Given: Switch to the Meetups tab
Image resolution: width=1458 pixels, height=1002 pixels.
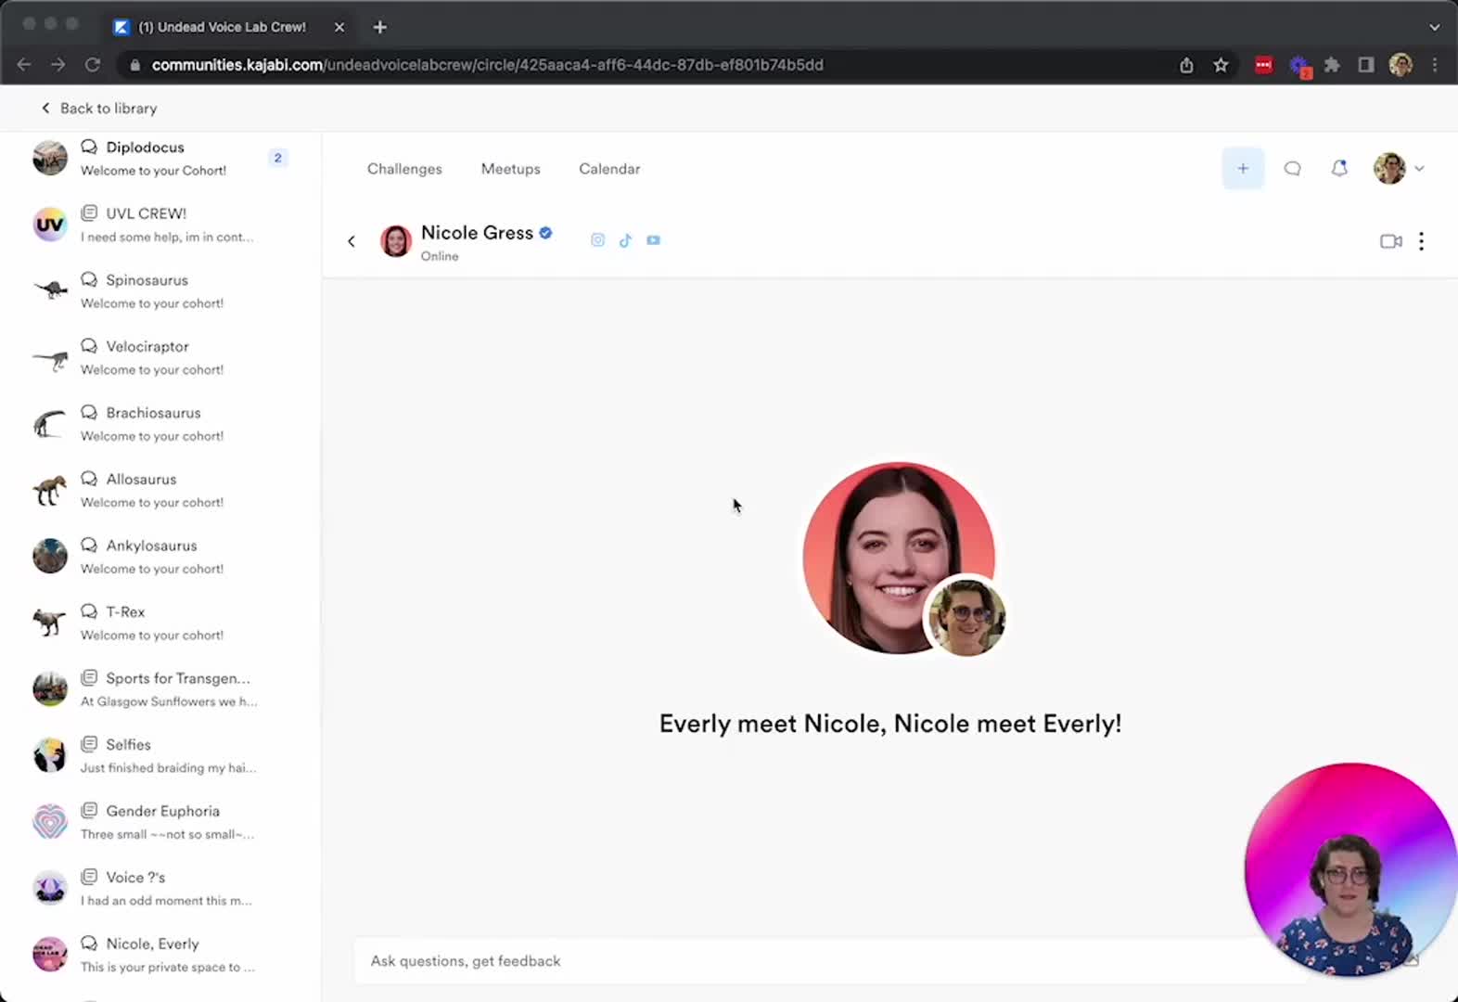Looking at the screenshot, I should [x=510, y=169].
